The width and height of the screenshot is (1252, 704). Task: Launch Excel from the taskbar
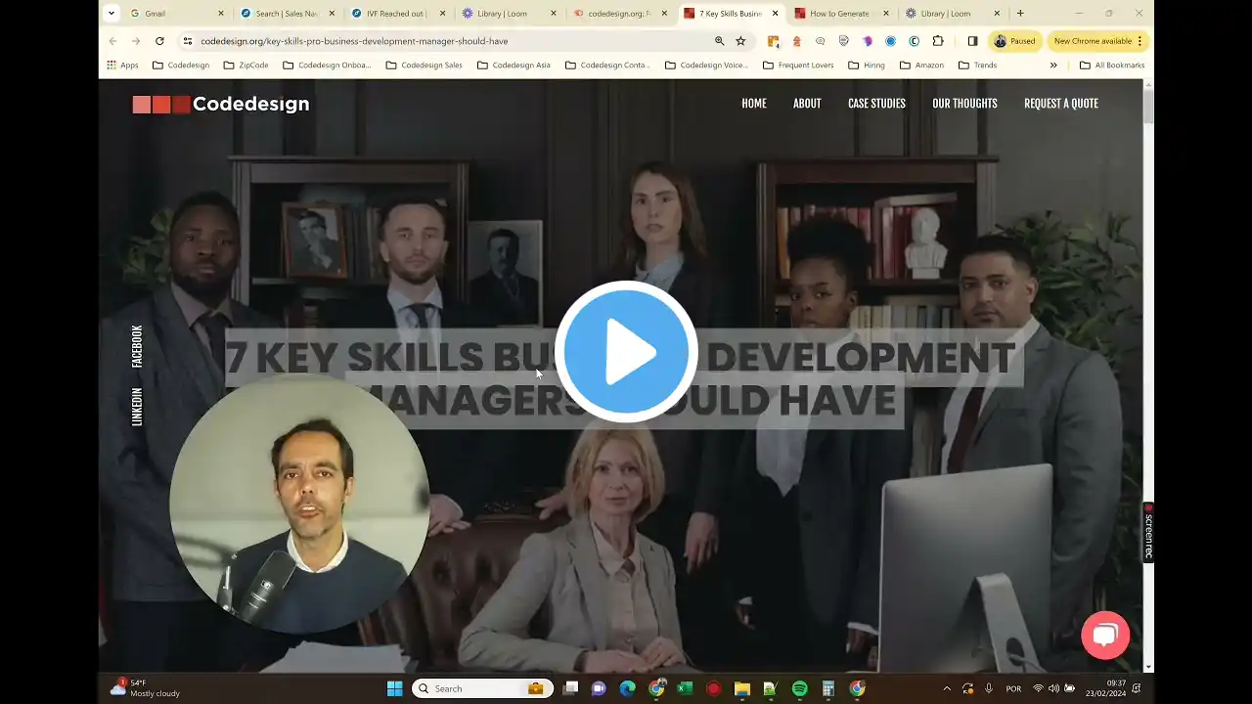(x=685, y=688)
